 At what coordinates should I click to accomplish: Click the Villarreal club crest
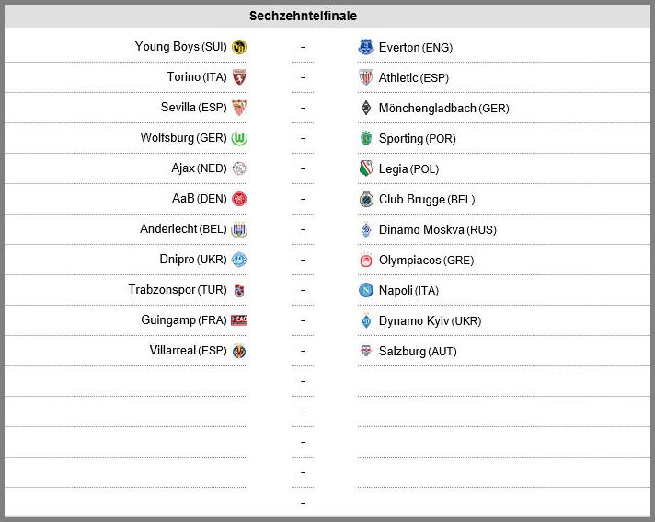[x=239, y=351]
